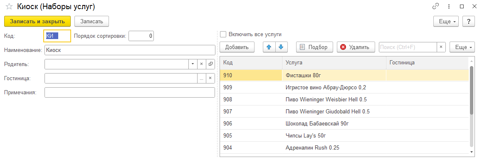The height and width of the screenshot is (162, 482).
Task: Click the Гостиница column header
Action: (428, 63)
